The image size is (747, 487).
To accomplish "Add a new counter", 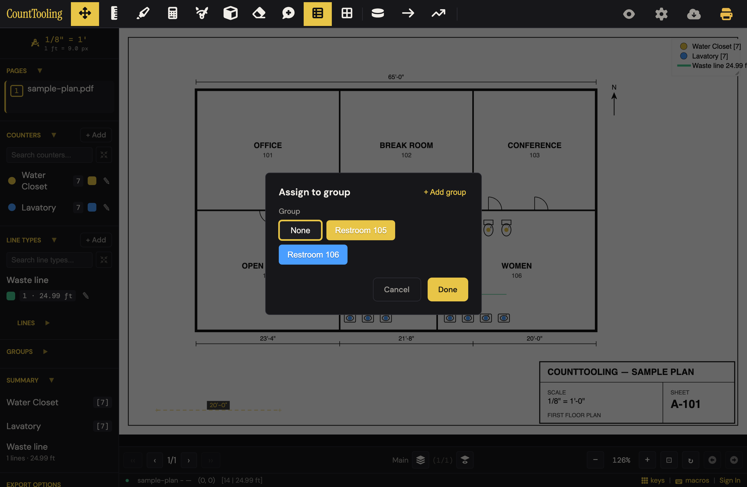I will [x=96, y=135].
